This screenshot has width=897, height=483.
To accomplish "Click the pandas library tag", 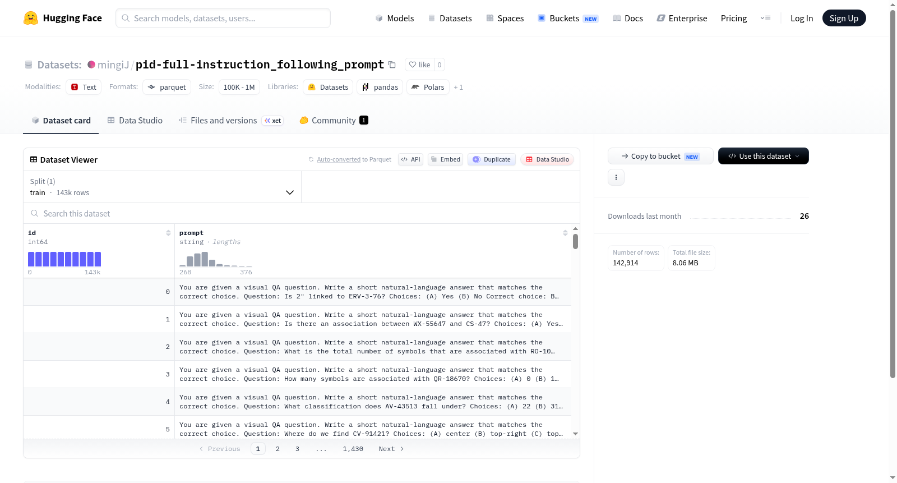I will 380,87.
